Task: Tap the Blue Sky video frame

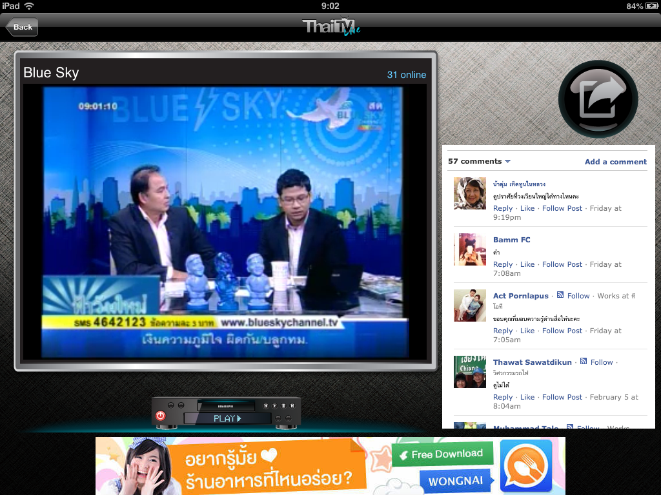Action: [x=225, y=222]
